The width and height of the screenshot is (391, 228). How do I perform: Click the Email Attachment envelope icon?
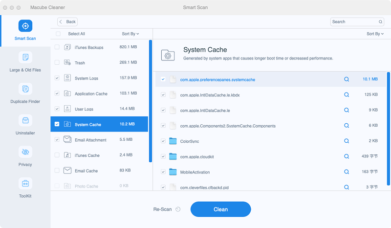point(67,139)
